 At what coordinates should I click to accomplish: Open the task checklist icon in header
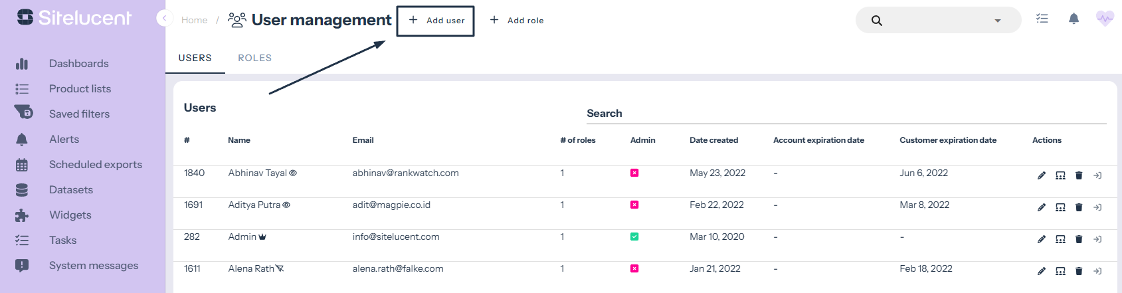click(x=1042, y=19)
